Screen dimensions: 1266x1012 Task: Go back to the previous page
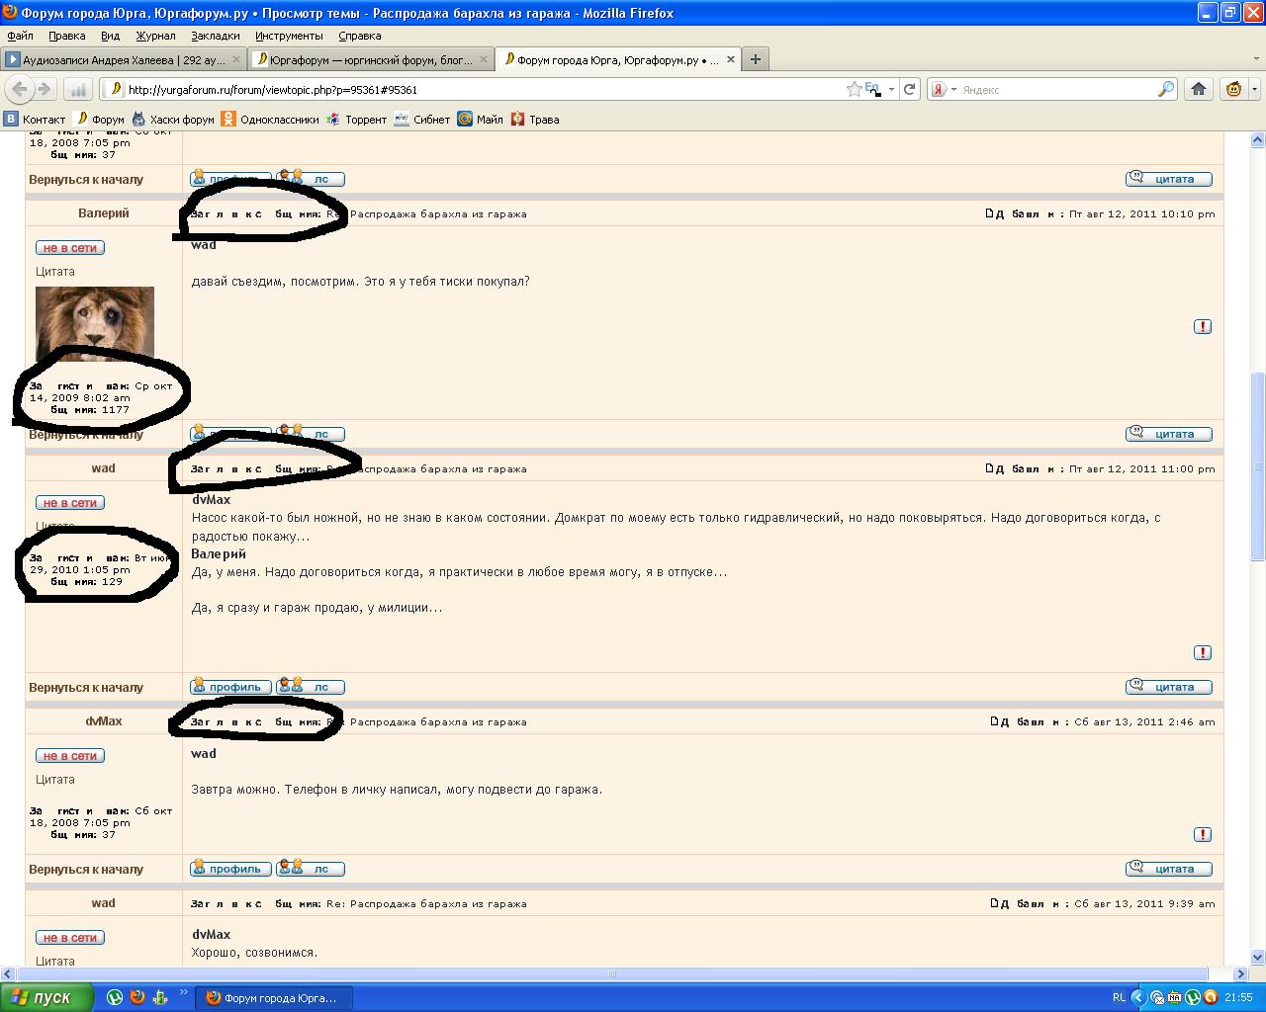point(19,89)
